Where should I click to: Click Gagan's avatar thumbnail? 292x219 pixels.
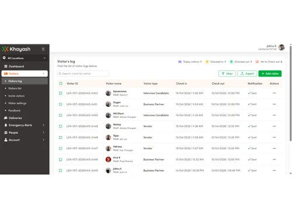point(108,104)
